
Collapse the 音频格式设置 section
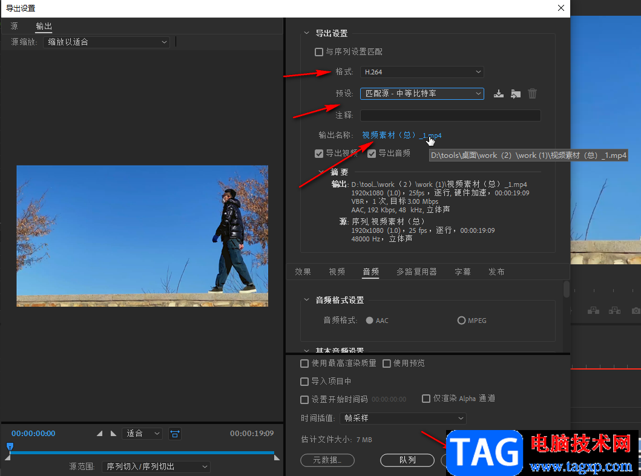pos(307,300)
